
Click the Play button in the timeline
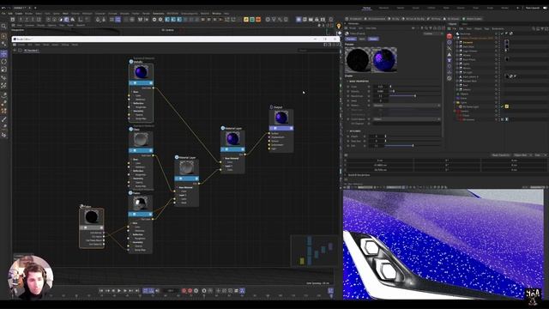tap(119, 291)
